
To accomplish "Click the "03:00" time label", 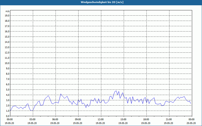I will 33,119.
